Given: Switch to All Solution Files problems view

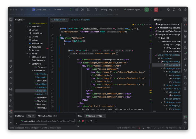Looking at the screenshot, I should (47, 116).
